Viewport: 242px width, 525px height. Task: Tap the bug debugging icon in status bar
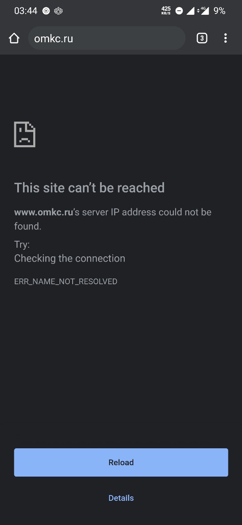tap(59, 11)
